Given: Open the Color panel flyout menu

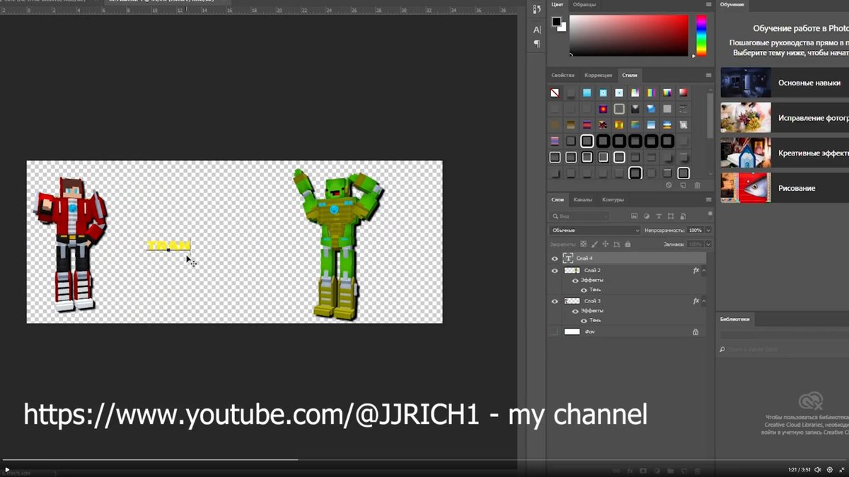Looking at the screenshot, I should point(708,4).
